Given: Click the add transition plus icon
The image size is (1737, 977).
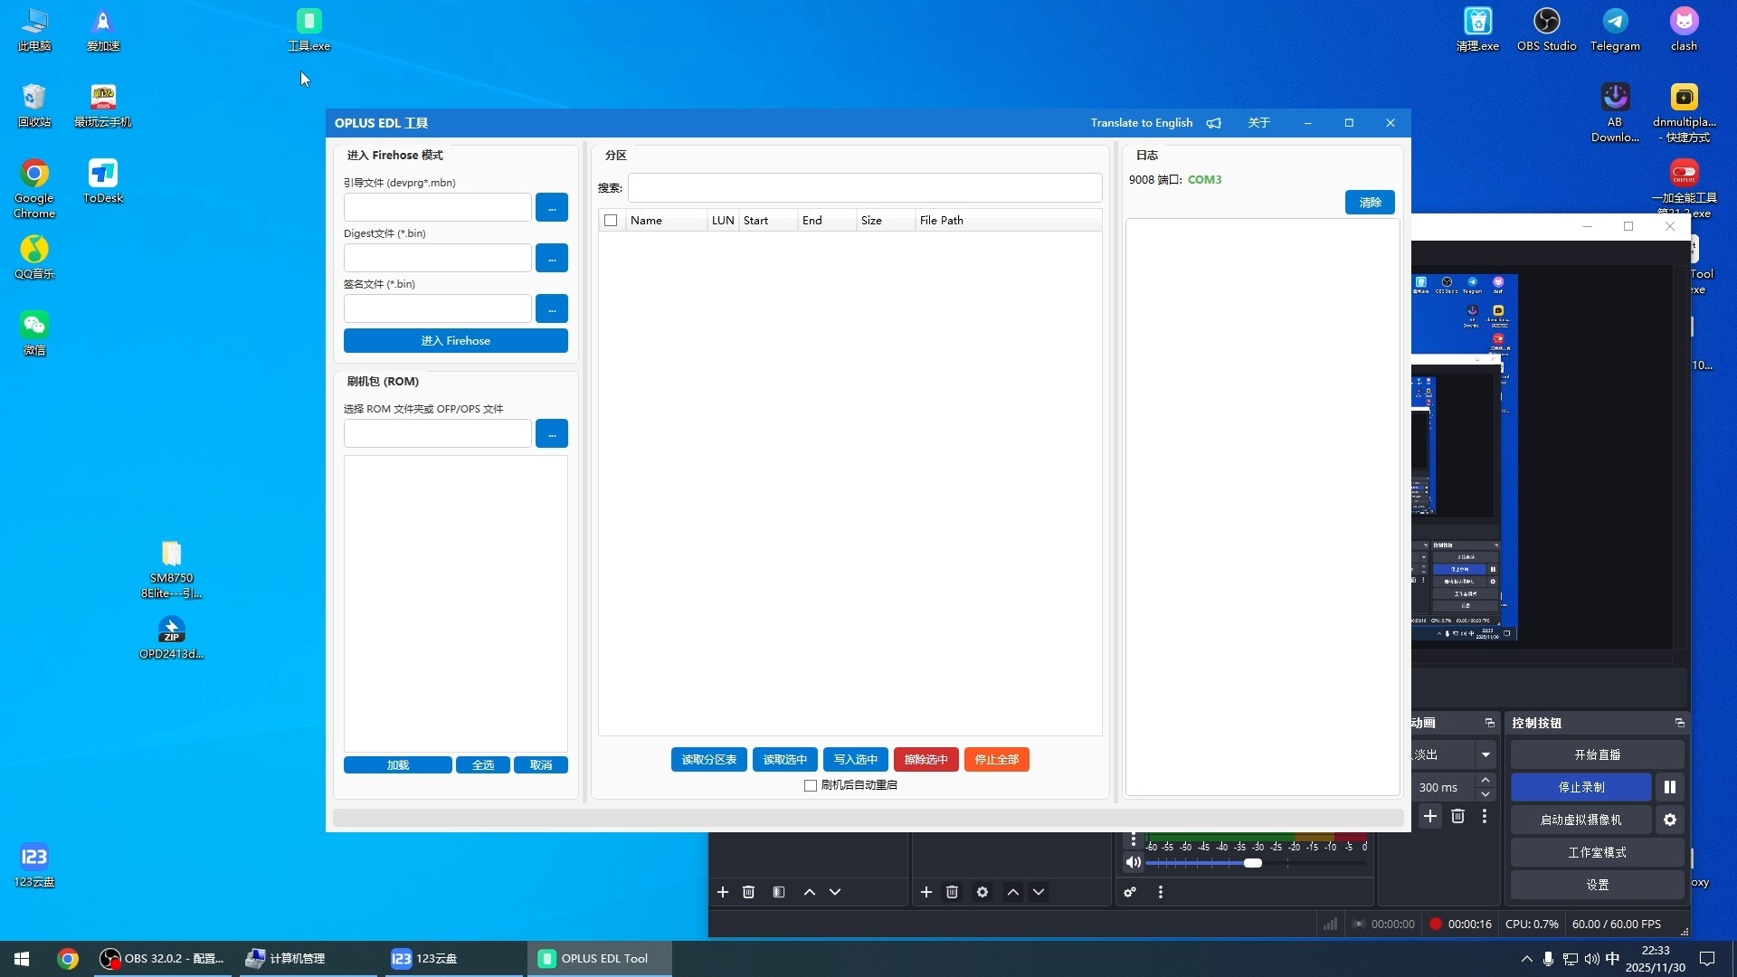Looking at the screenshot, I should [x=1429, y=816].
